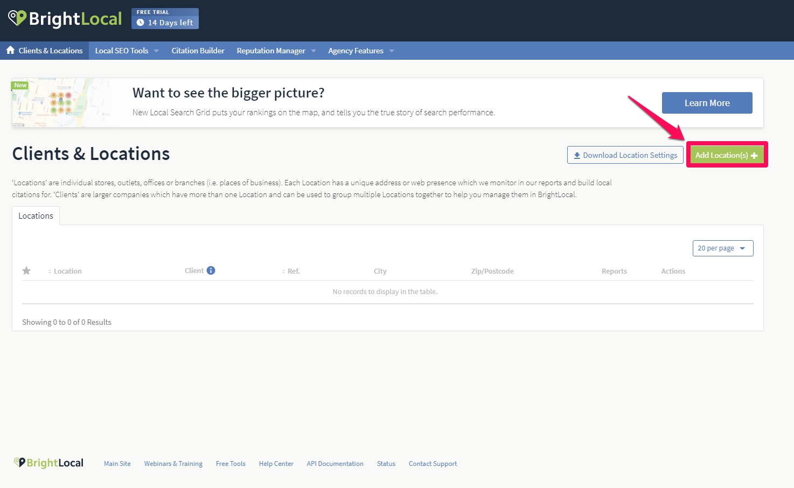Click the BrightLocal logo in header

click(x=65, y=19)
